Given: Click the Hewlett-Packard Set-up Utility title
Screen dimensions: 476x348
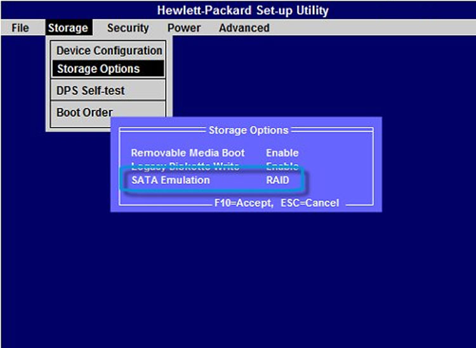Looking at the screenshot, I should pos(243,11).
